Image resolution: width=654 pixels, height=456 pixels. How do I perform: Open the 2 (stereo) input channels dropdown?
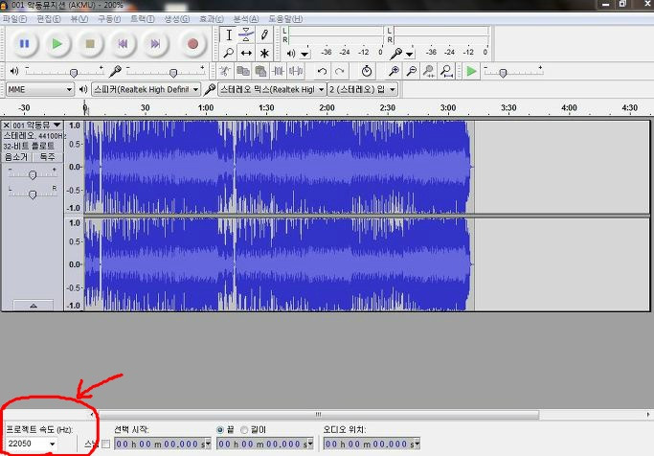coord(363,89)
